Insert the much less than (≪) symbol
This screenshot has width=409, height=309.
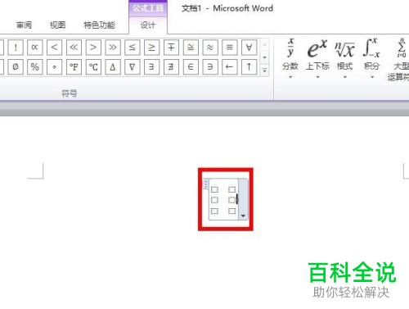pos(74,48)
